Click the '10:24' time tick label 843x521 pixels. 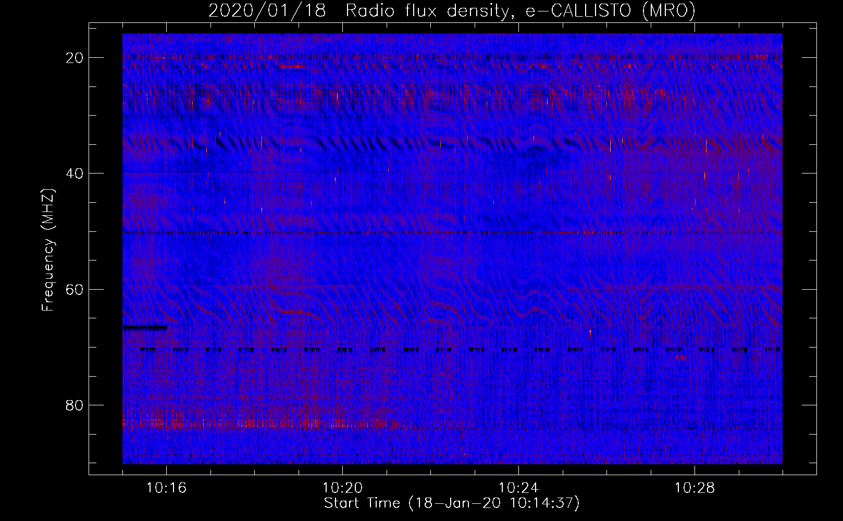[518, 488]
